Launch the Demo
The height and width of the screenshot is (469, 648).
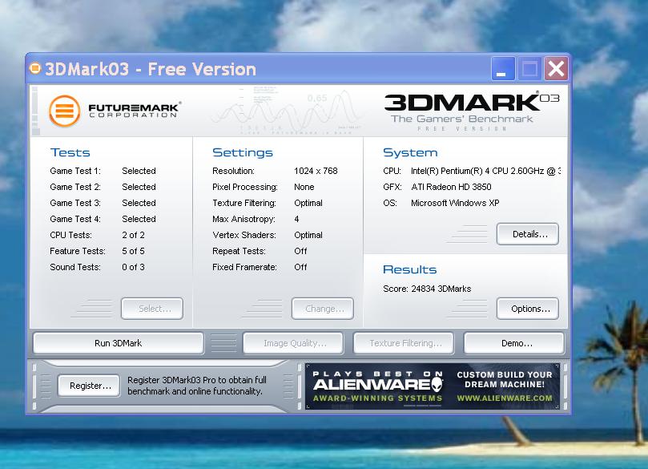tap(514, 343)
